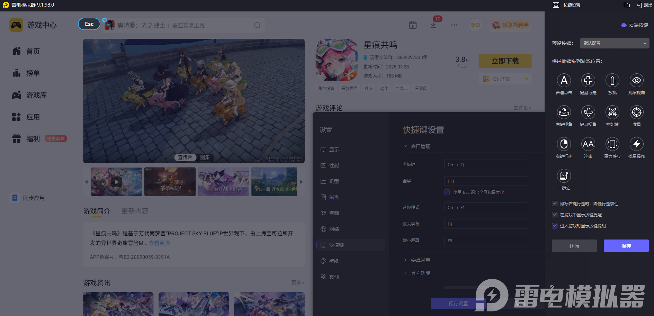This screenshot has height=316, width=654.
Task: Select the 右键行走 right-click move icon
Action: point(564,144)
